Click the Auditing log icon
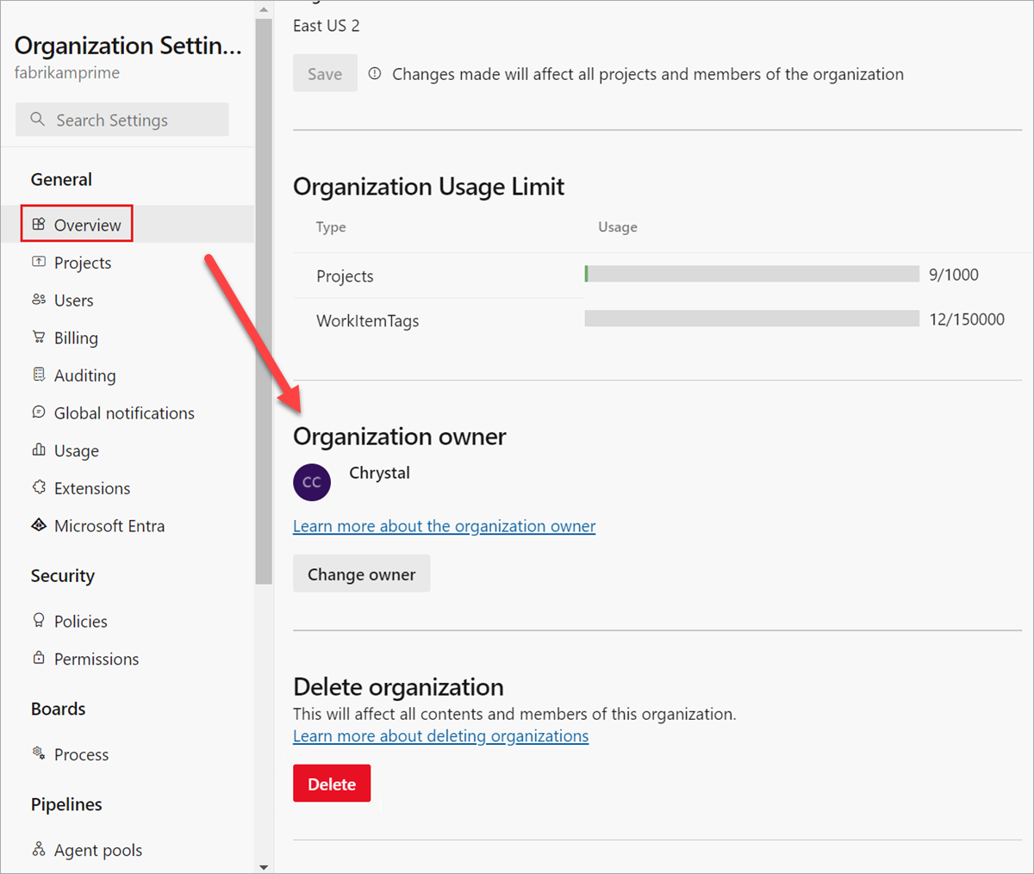This screenshot has height=874, width=1034. pyautogui.click(x=39, y=375)
